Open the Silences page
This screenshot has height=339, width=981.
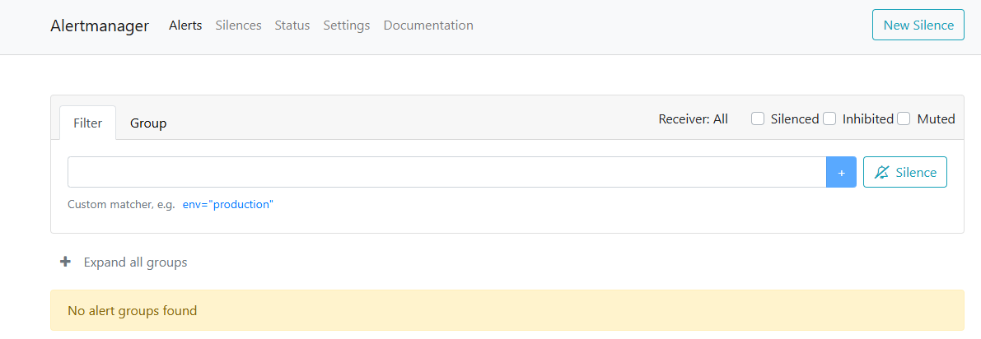(x=238, y=26)
